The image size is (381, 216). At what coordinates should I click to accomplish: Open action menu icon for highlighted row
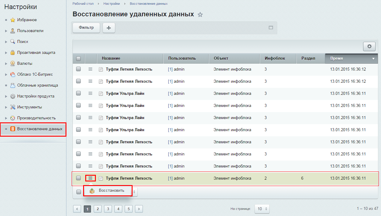click(90, 178)
